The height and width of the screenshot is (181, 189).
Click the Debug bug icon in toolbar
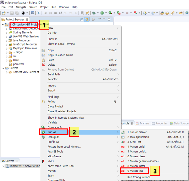[x=94, y=13]
